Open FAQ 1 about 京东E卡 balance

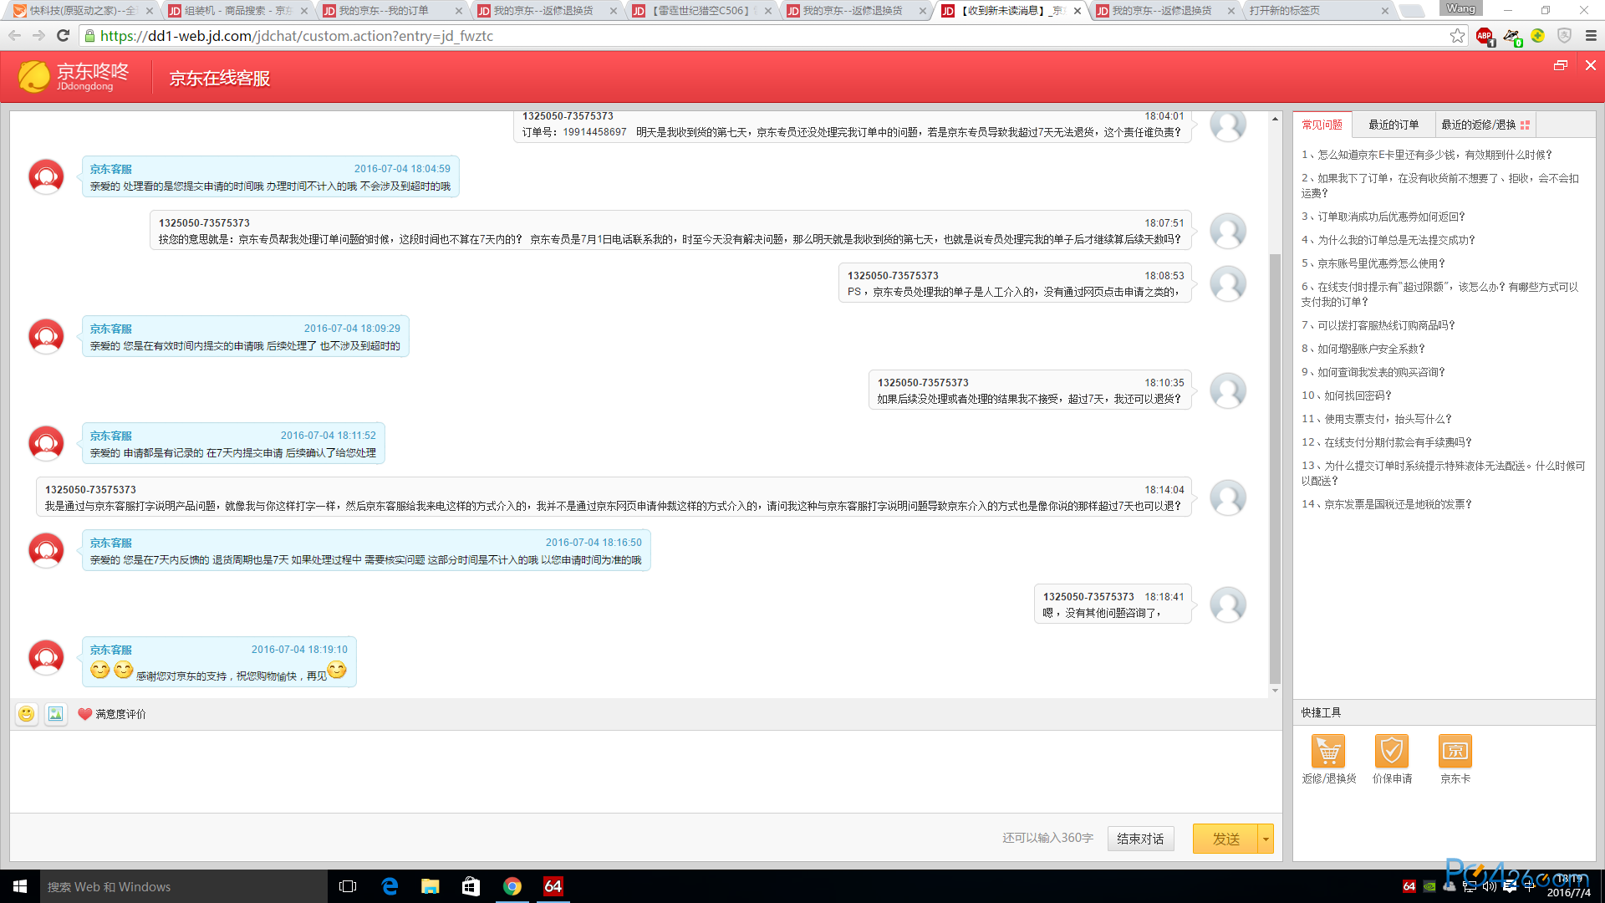click(x=1426, y=155)
